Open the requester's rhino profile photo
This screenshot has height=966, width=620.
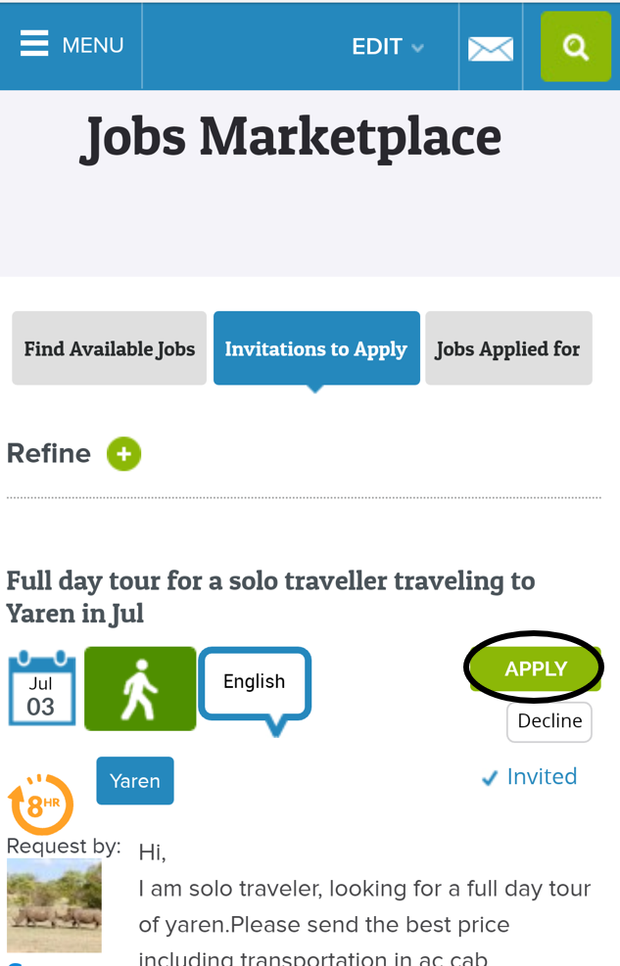[x=54, y=905]
